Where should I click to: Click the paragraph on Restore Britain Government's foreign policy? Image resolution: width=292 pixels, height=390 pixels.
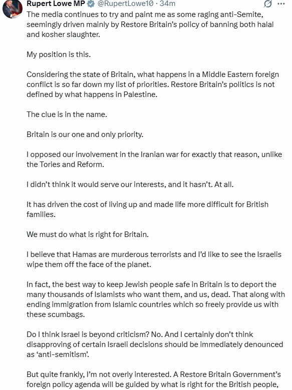coord(154,379)
